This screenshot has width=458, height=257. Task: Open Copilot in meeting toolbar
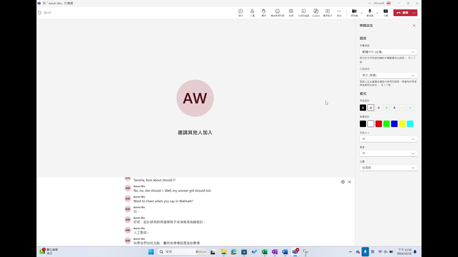[316, 13]
